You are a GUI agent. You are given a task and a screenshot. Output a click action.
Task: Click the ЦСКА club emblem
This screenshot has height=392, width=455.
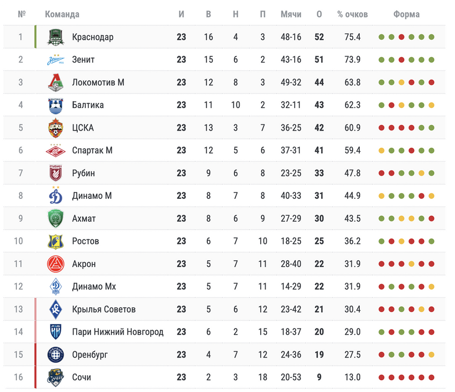[56, 128]
